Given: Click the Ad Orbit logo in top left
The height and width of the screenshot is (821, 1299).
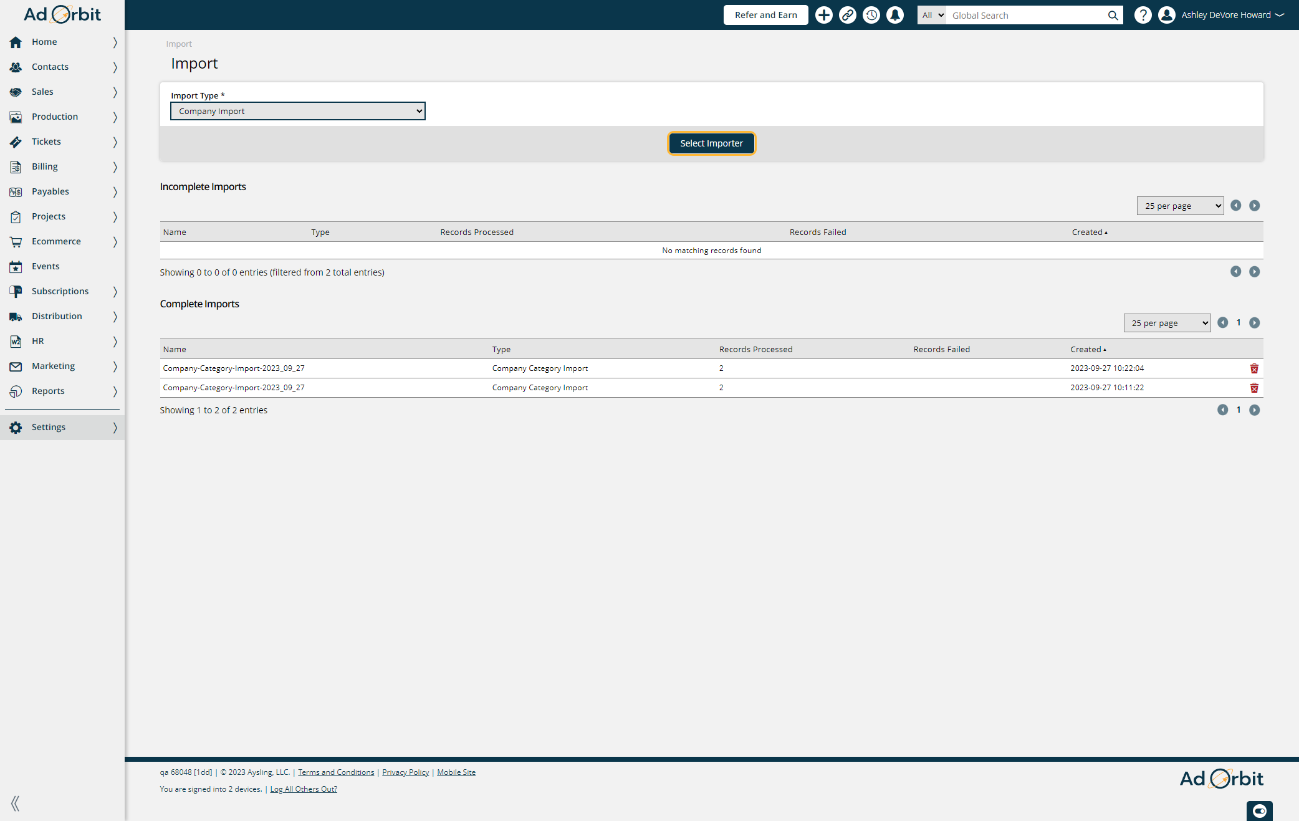Looking at the screenshot, I should [62, 14].
